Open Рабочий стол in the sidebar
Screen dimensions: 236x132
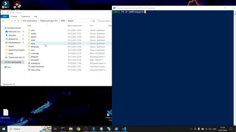point(14,32)
